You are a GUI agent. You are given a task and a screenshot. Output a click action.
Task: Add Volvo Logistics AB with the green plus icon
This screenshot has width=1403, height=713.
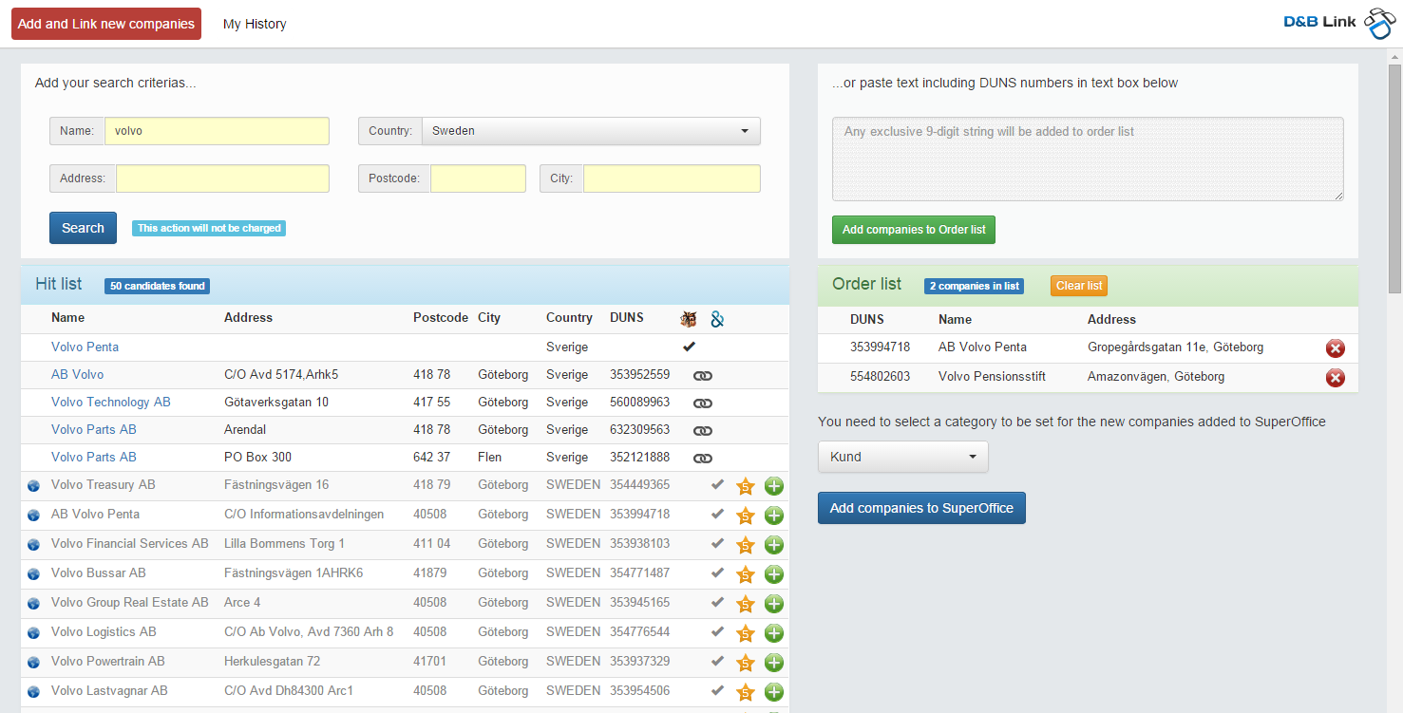pyautogui.click(x=774, y=633)
